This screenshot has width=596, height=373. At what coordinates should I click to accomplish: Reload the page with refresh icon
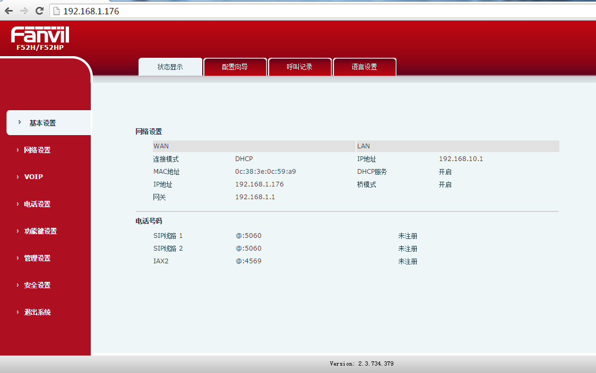[39, 11]
